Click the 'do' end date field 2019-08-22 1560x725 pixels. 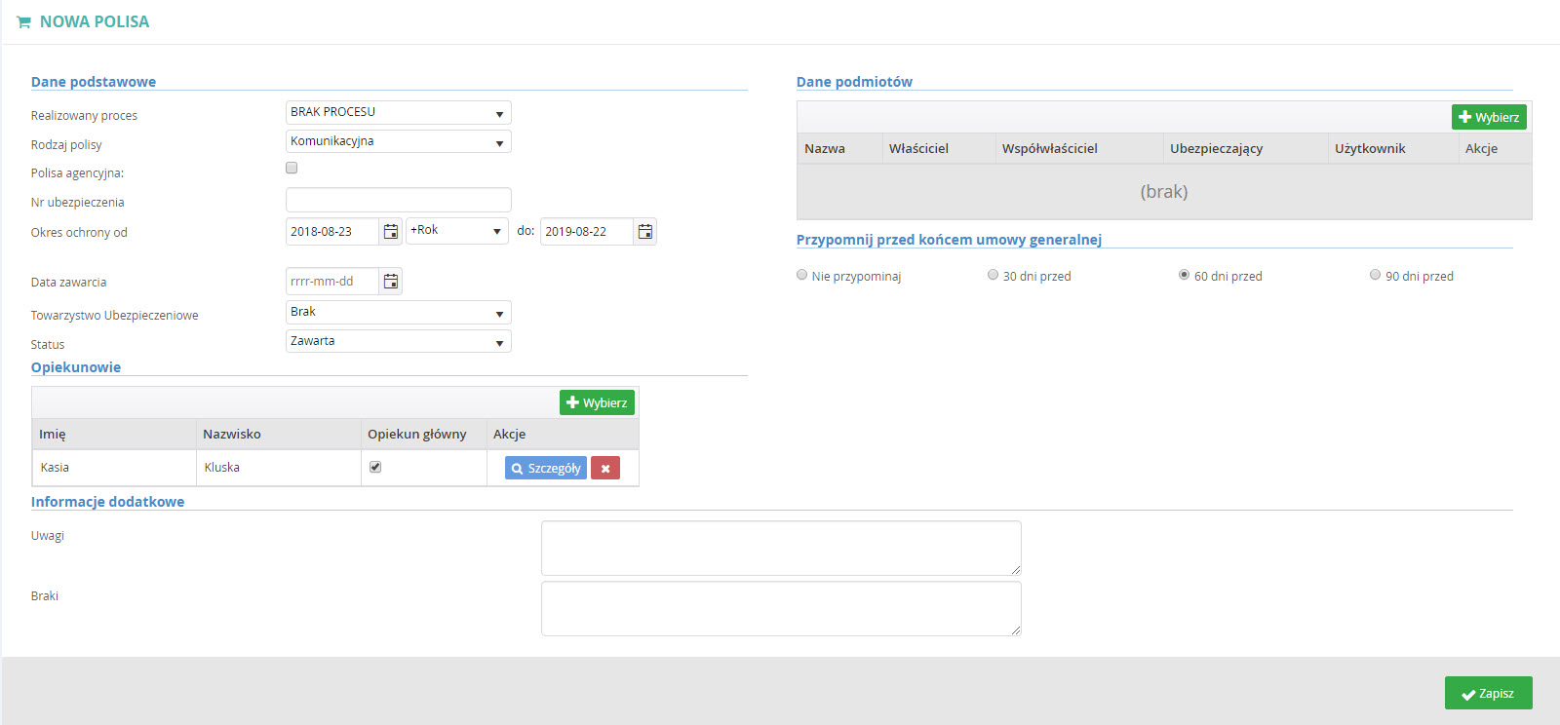587,231
